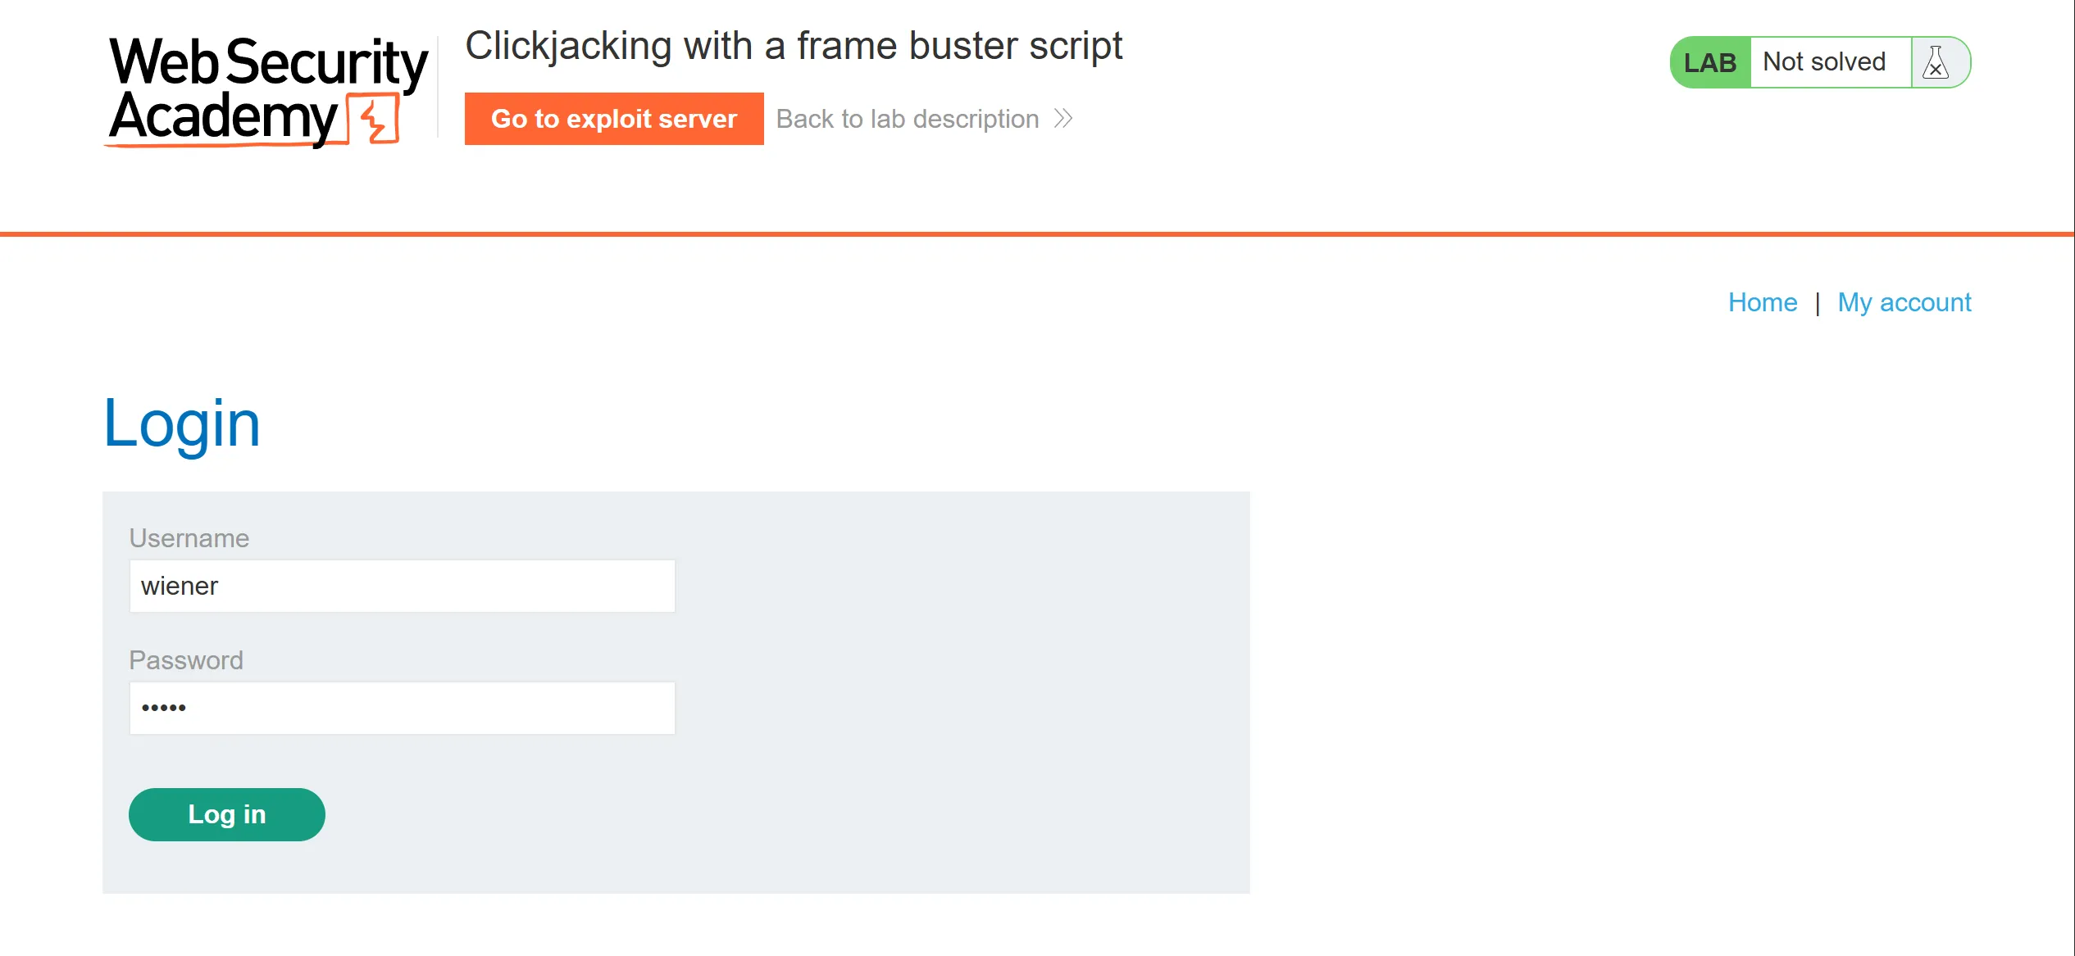Click the green LAB badge
Screen dimensions: 2075x956
click(1710, 62)
